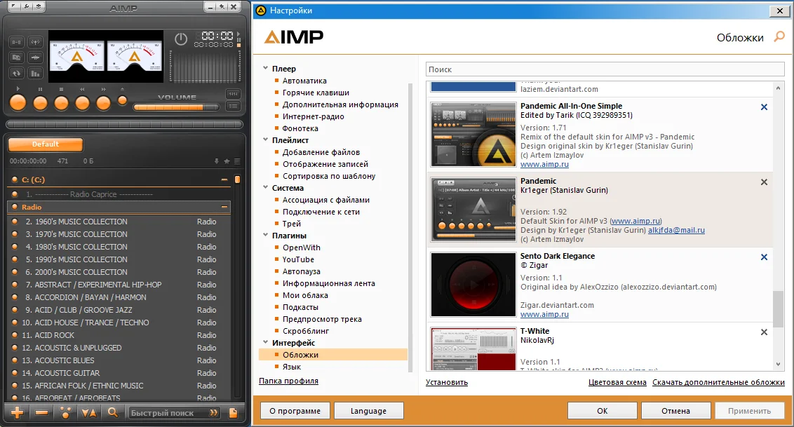
Task: Remove the Pandemic All-In-One Simple skin with its X
Action: click(x=764, y=107)
